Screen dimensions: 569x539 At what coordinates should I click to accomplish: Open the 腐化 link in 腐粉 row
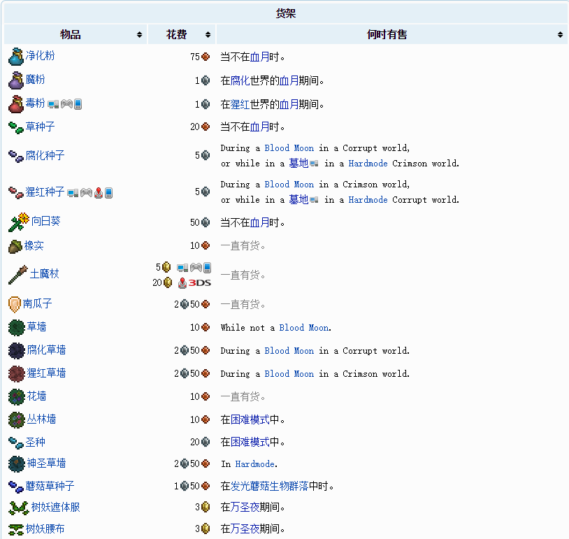pos(240,80)
